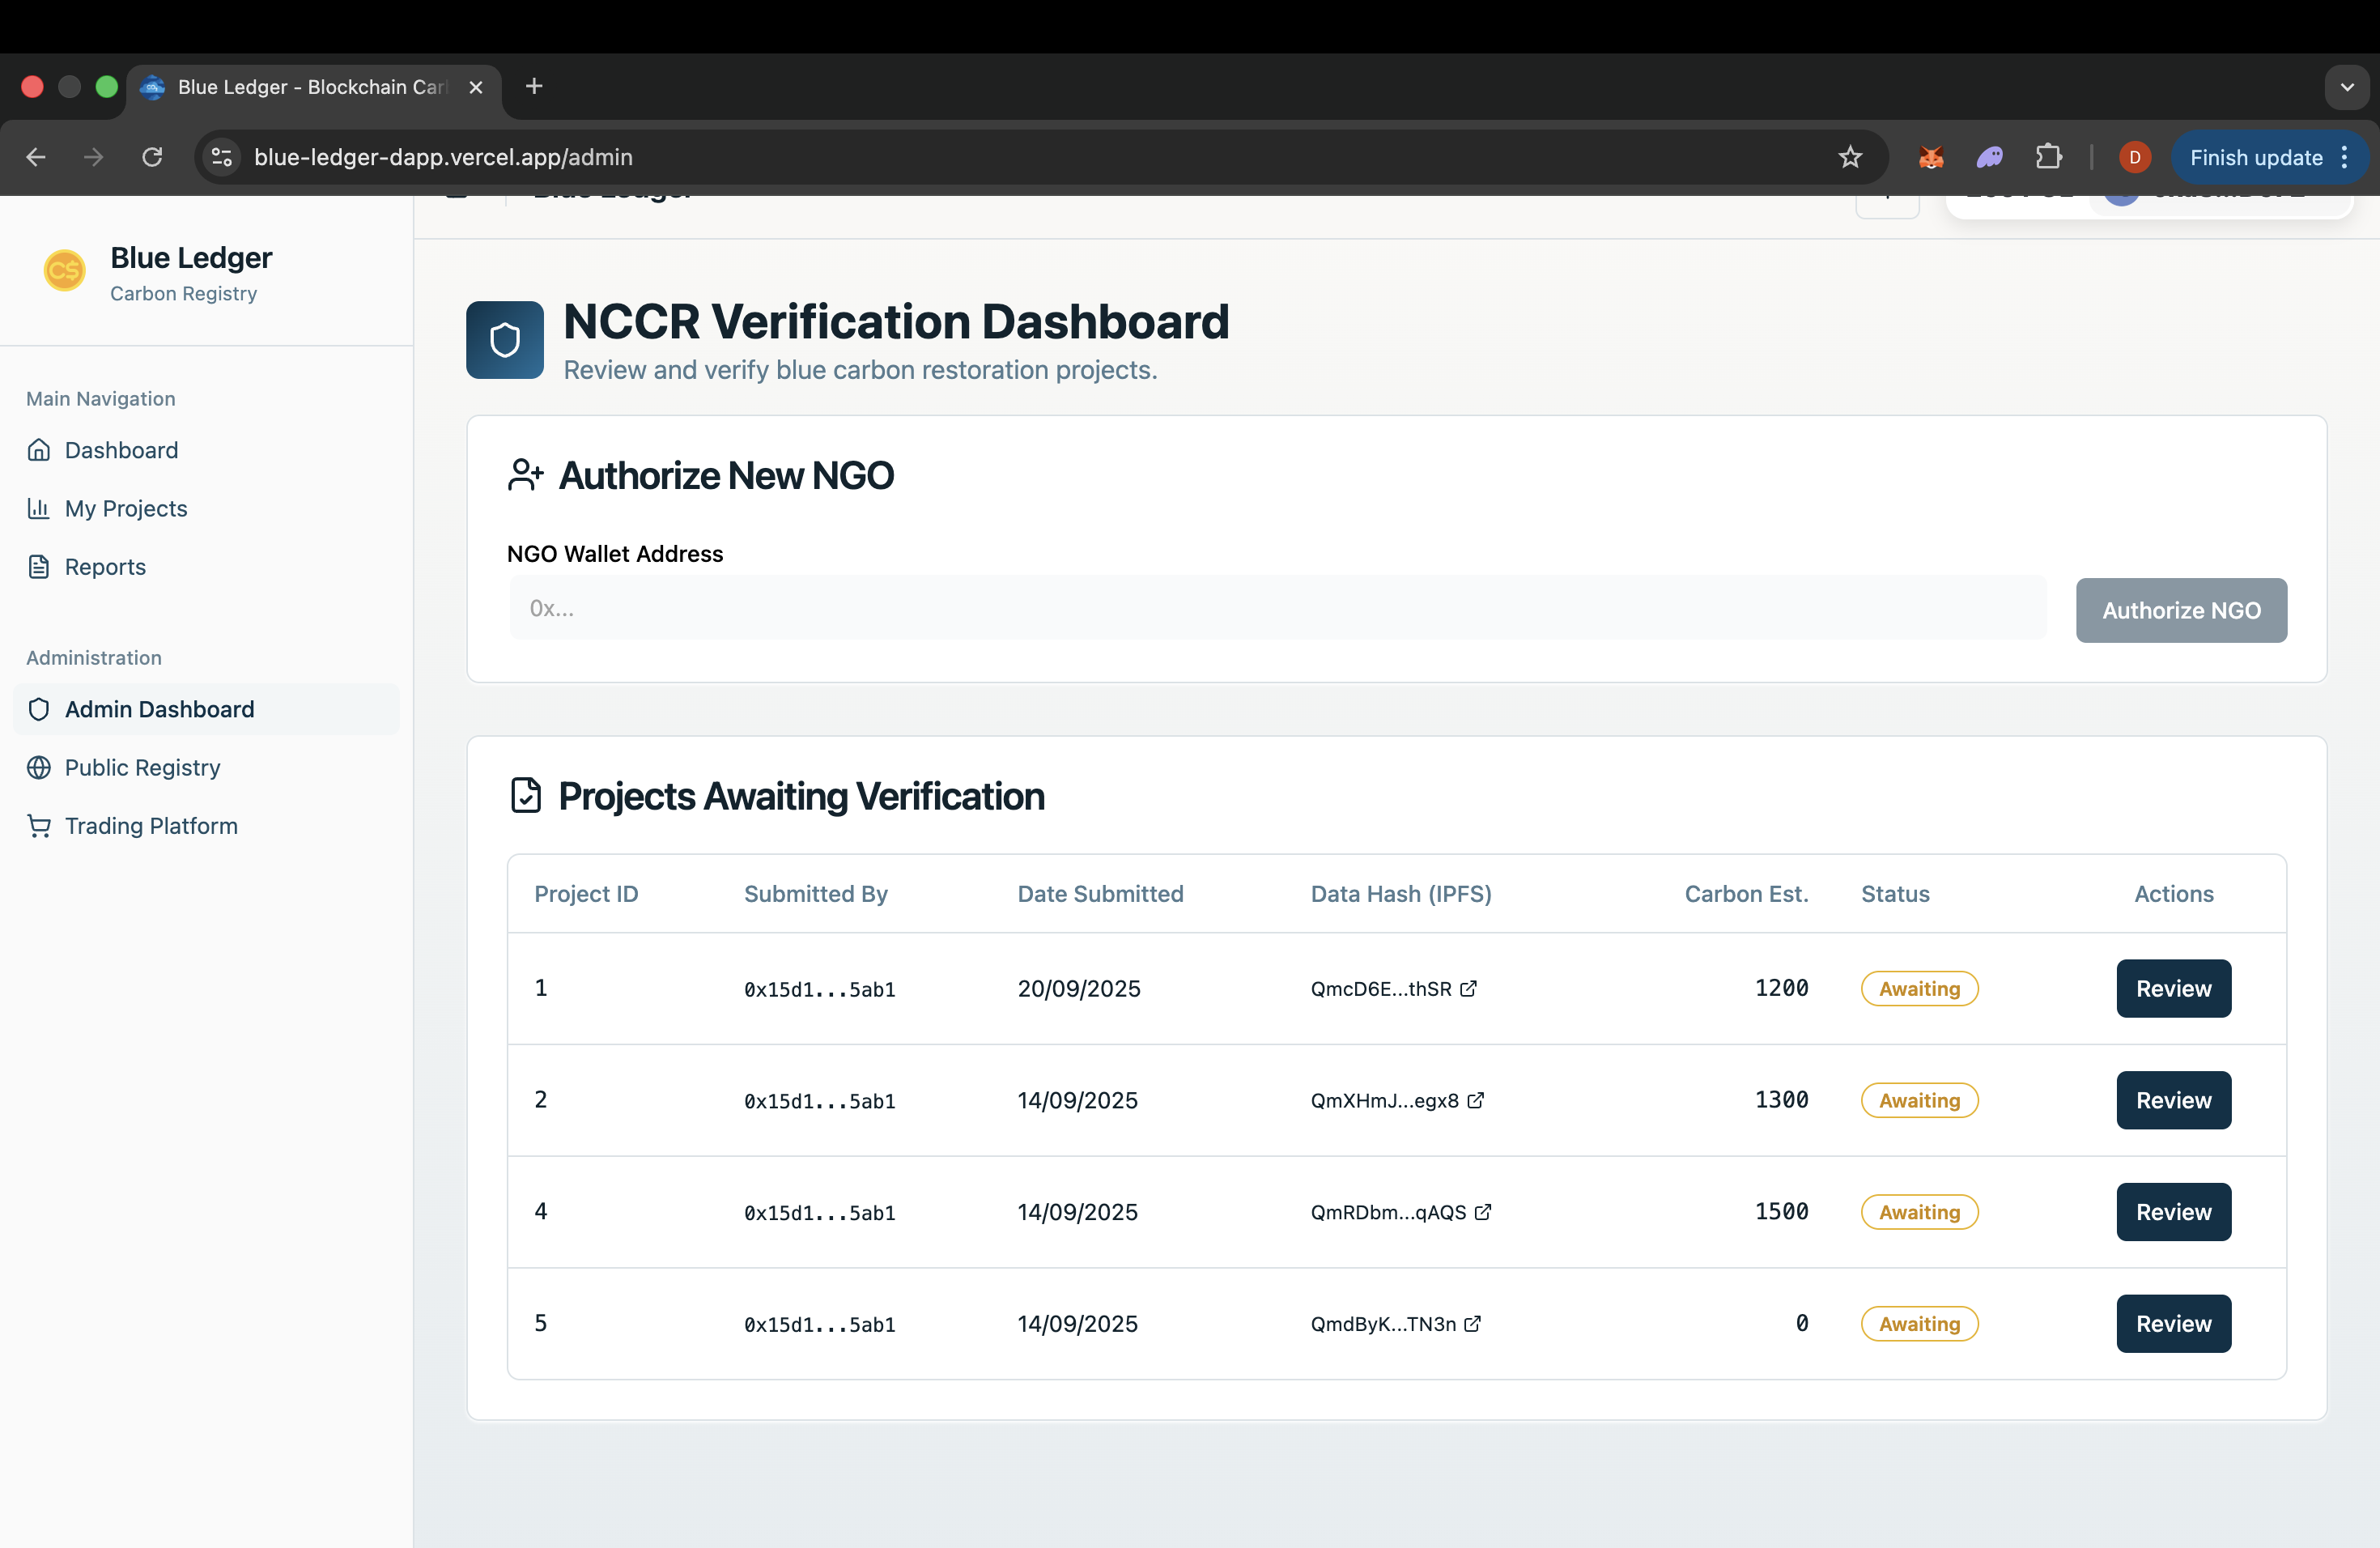This screenshot has height=1548, width=2380.
Task: Open IPFS link icon for QmcD6E...thSR
Action: (x=1468, y=988)
